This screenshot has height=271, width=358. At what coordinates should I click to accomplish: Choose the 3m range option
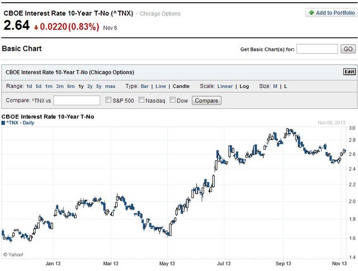point(60,86)
